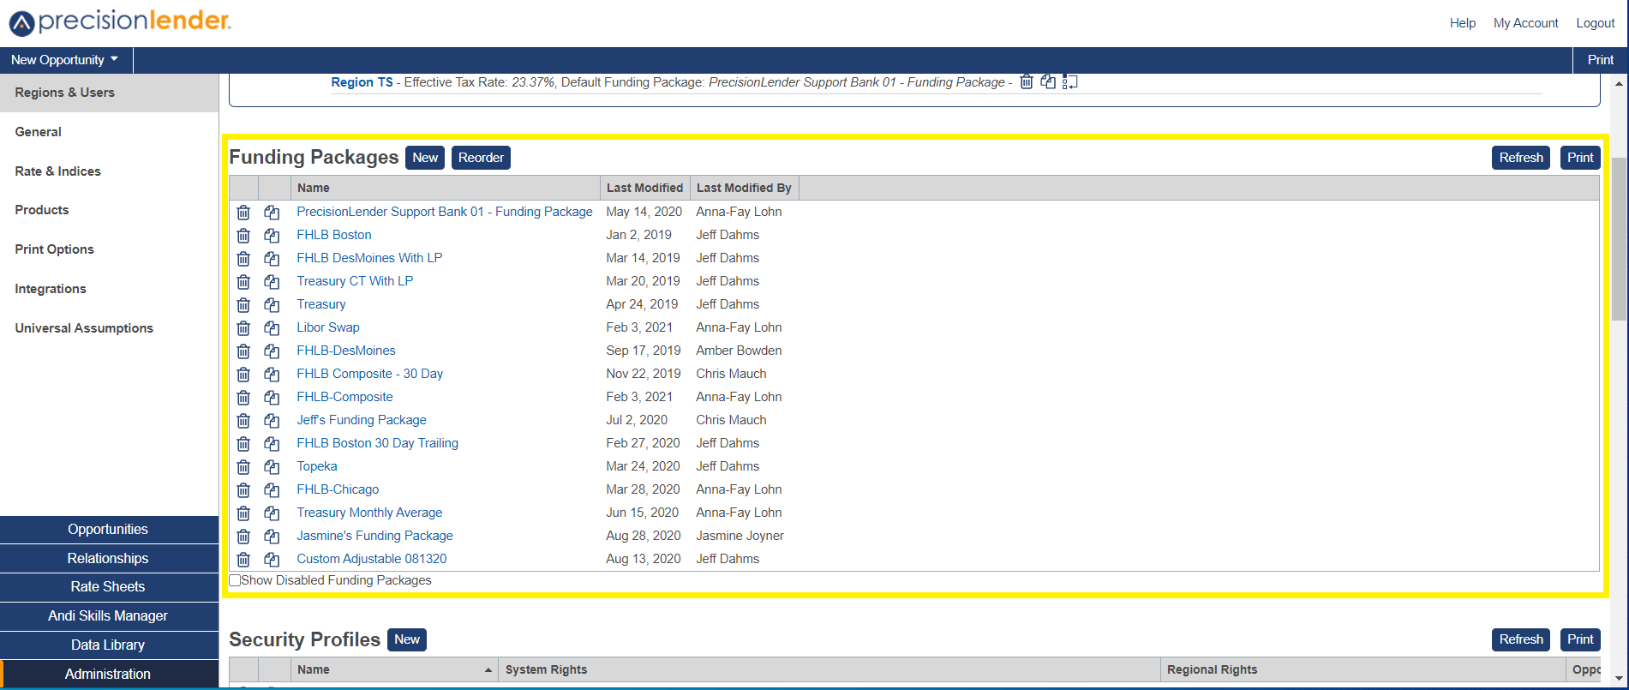The height and width of the screenshot is (690, 1629).
Task: Enable Show Disabled Funding Packages checkbox
Action: tap(235, 580)
